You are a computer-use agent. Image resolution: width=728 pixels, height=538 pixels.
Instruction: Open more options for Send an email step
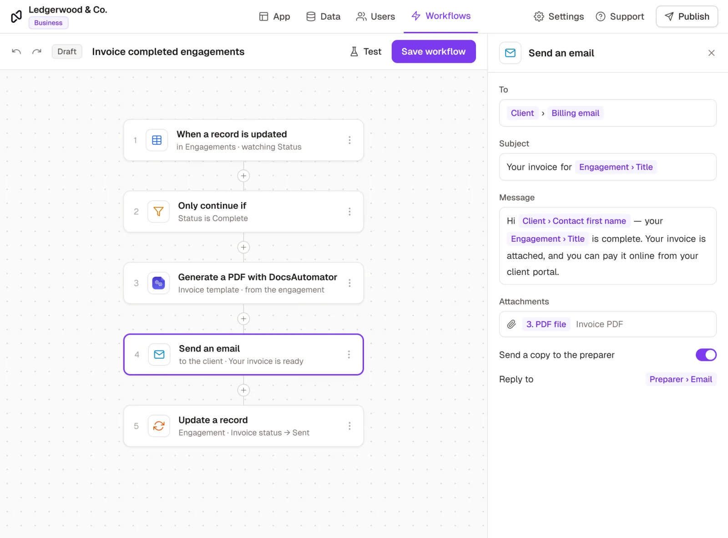tap(349, 355)
